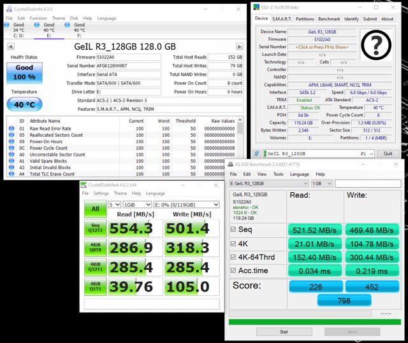The height and width of the screenshot is (343, 408).
Task: Click the 40 °C temperature indicator
Action: click(x=24, y=104)
